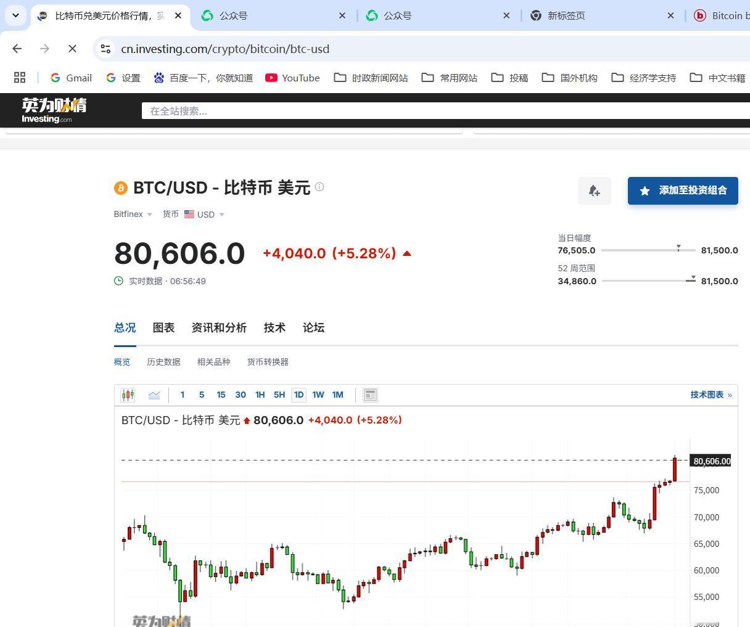Open the Bitfinex exchange dropdown
Screen dimensions: 750x627
click(x=133, y=214)
